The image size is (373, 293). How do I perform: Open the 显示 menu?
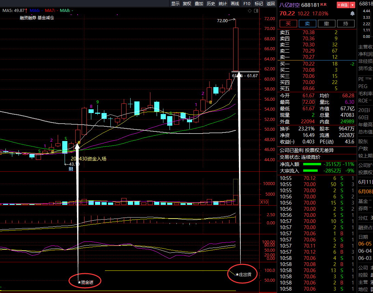(x=175, y=3)
